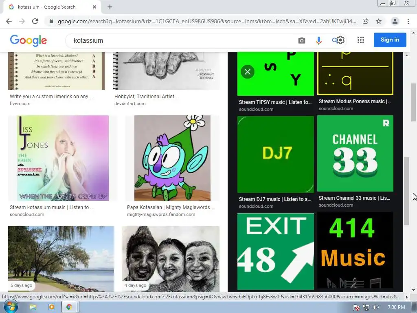
Task: Click the Sign in button
Action: pyautogui.click(x=390, y=40)
